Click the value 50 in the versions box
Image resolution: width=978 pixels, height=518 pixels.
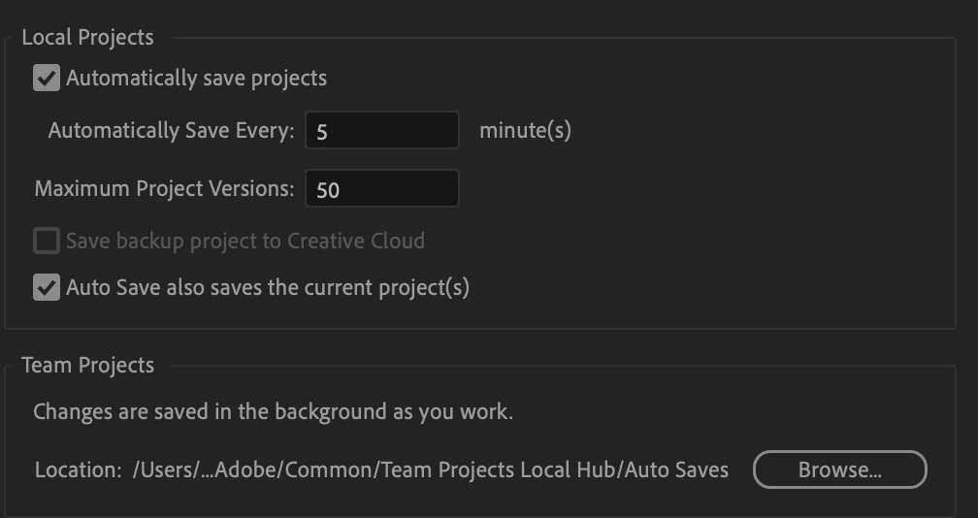tap(328, 190)
